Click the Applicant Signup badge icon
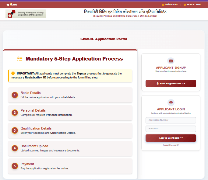The image size is (208, 180). coord(171,61)
